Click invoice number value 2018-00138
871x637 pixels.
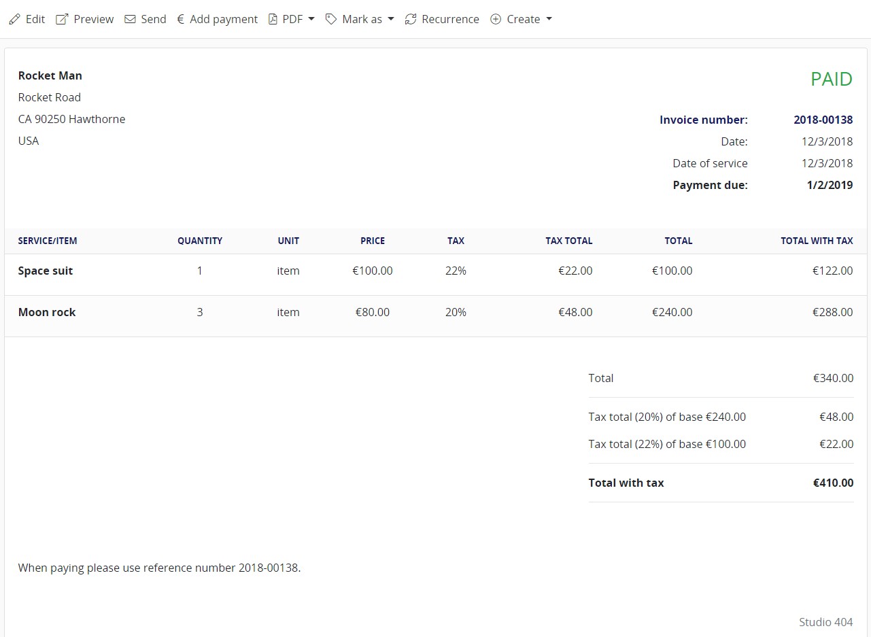point(823,120)
